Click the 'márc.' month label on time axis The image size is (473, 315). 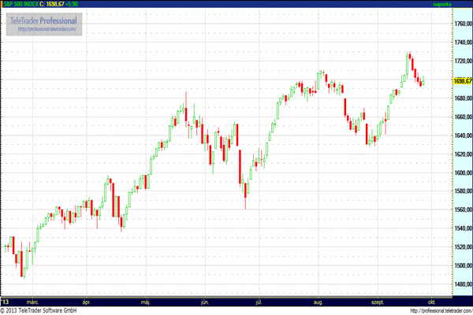click(x=34, y=302)
